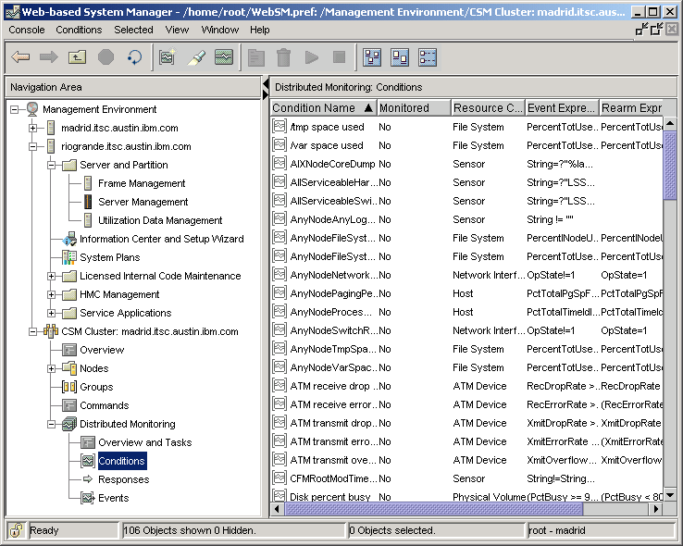Select Overview and Tasks tree item
Screen dimensions: 683x546
click(144, 442)
